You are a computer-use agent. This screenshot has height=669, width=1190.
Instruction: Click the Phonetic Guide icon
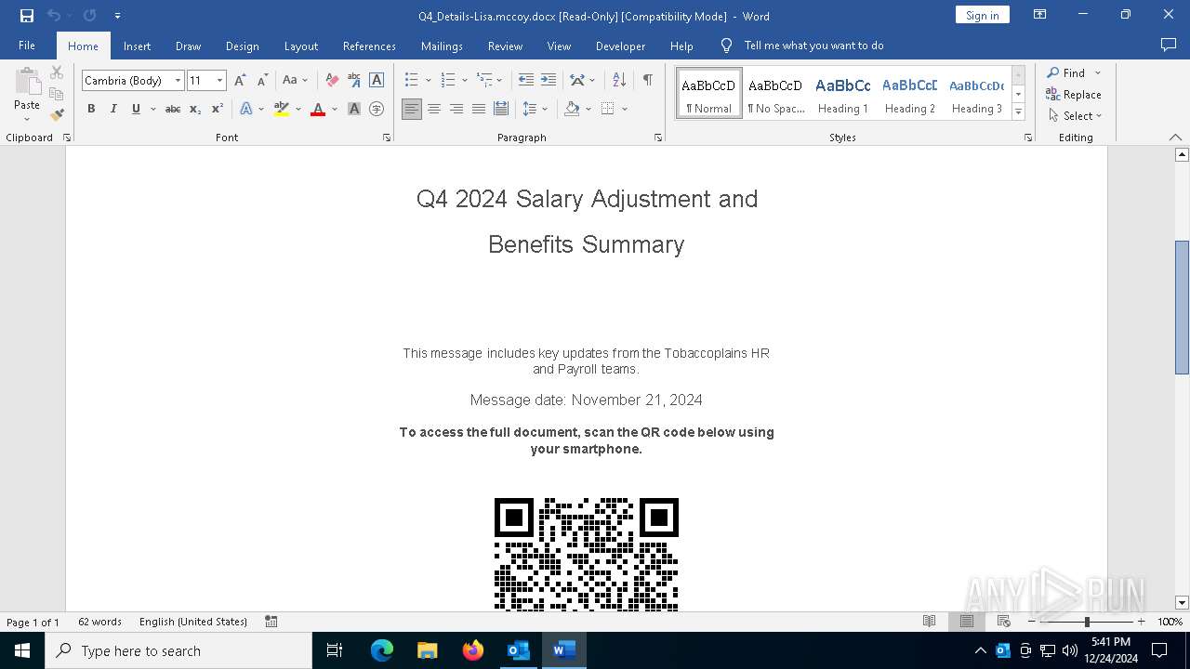(354, 81)
